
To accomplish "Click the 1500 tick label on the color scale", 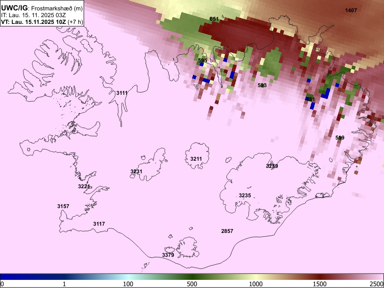I will pyautogui.click(x=320, y=284).
